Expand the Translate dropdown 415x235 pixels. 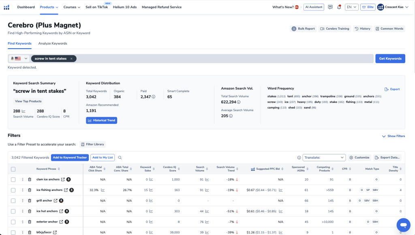tap(324, 158)
